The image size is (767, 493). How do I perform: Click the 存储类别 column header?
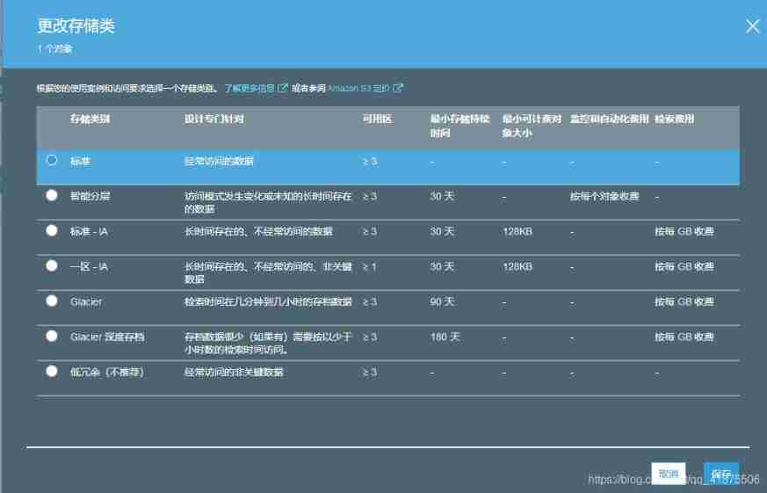point(90,119)
